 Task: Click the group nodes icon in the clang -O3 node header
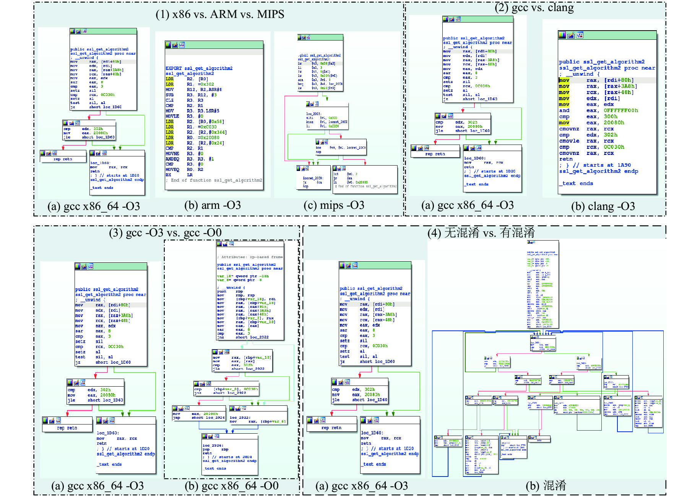click(580, 35)
